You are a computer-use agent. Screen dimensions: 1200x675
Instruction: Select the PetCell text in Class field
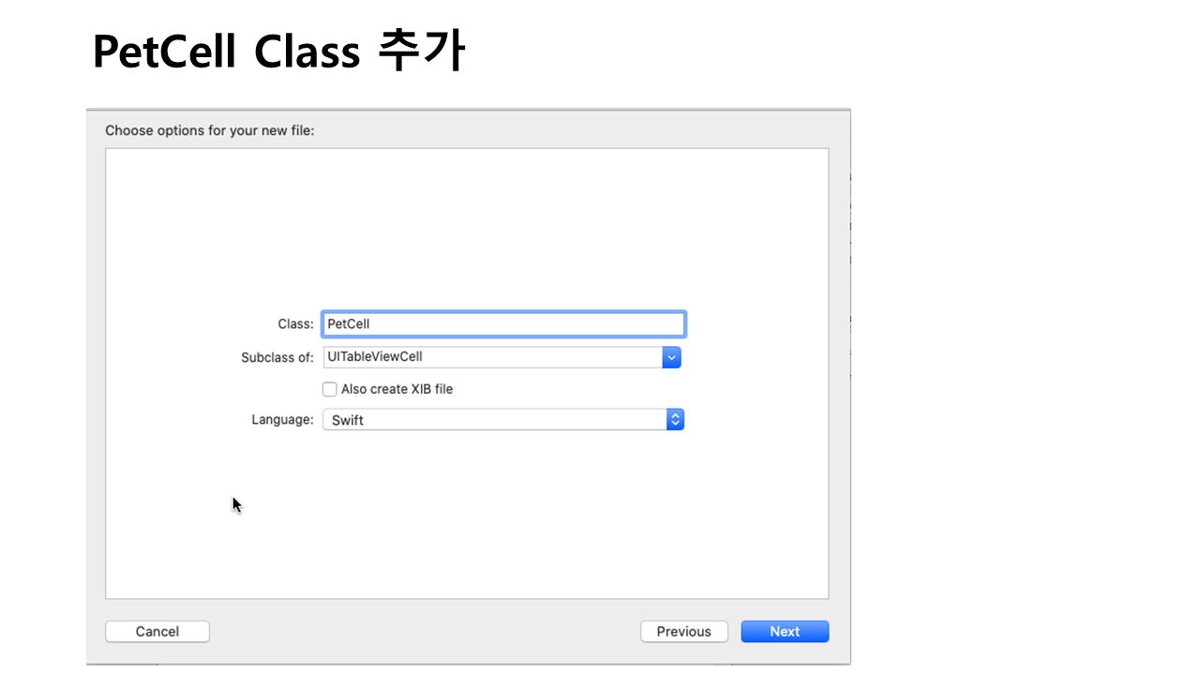point(349,324)
